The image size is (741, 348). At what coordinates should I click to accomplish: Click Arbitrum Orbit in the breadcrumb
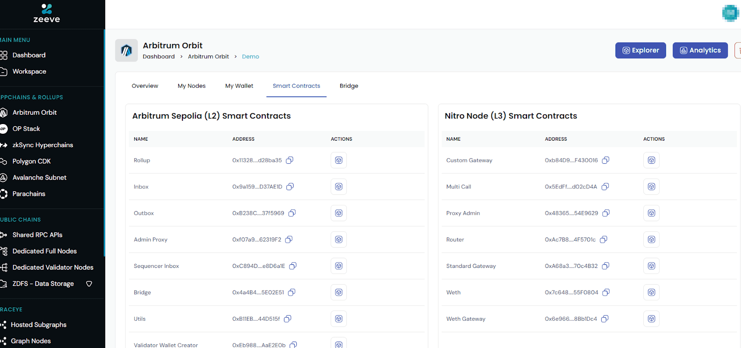[208, 56]
